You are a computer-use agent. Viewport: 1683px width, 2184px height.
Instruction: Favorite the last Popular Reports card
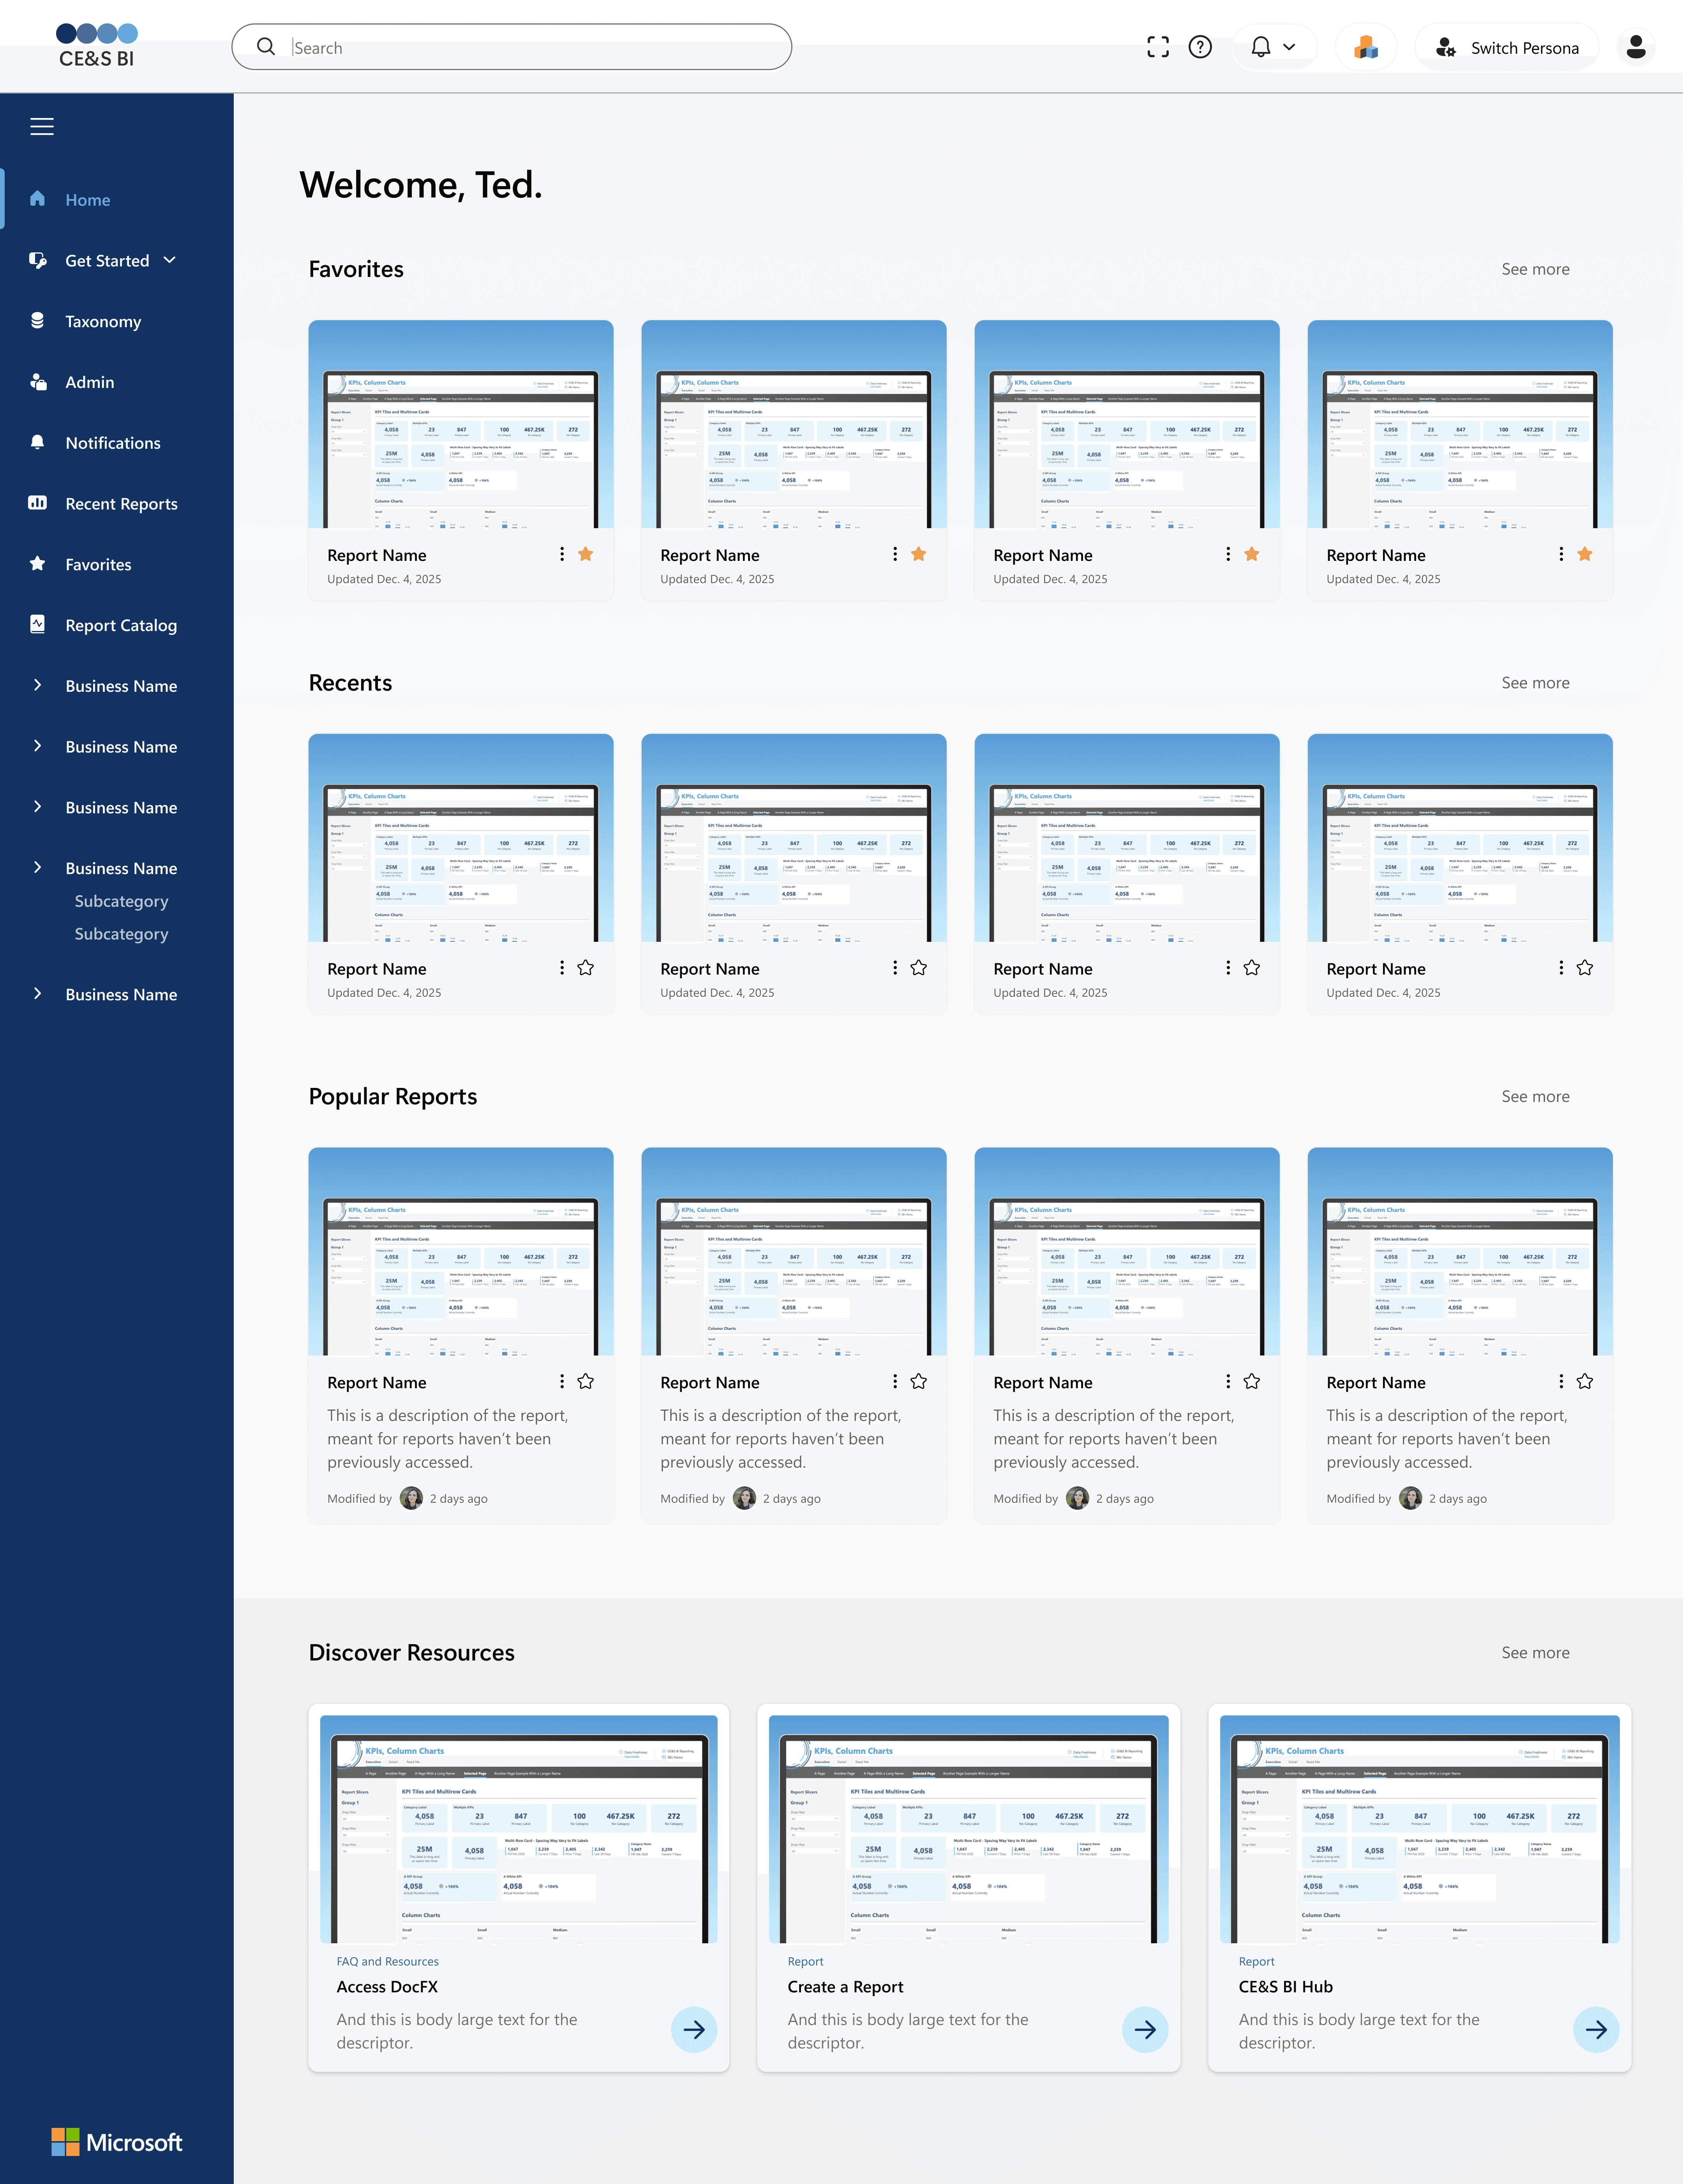point(1585,1381)
